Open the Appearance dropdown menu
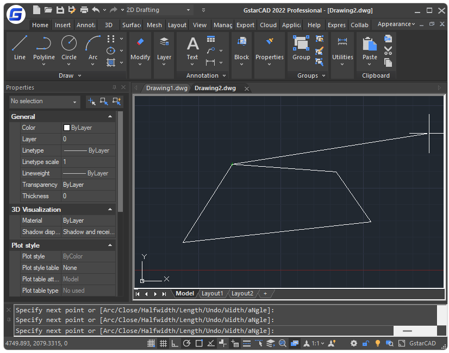This screenshot has width=449, height=353. (396, 24)
